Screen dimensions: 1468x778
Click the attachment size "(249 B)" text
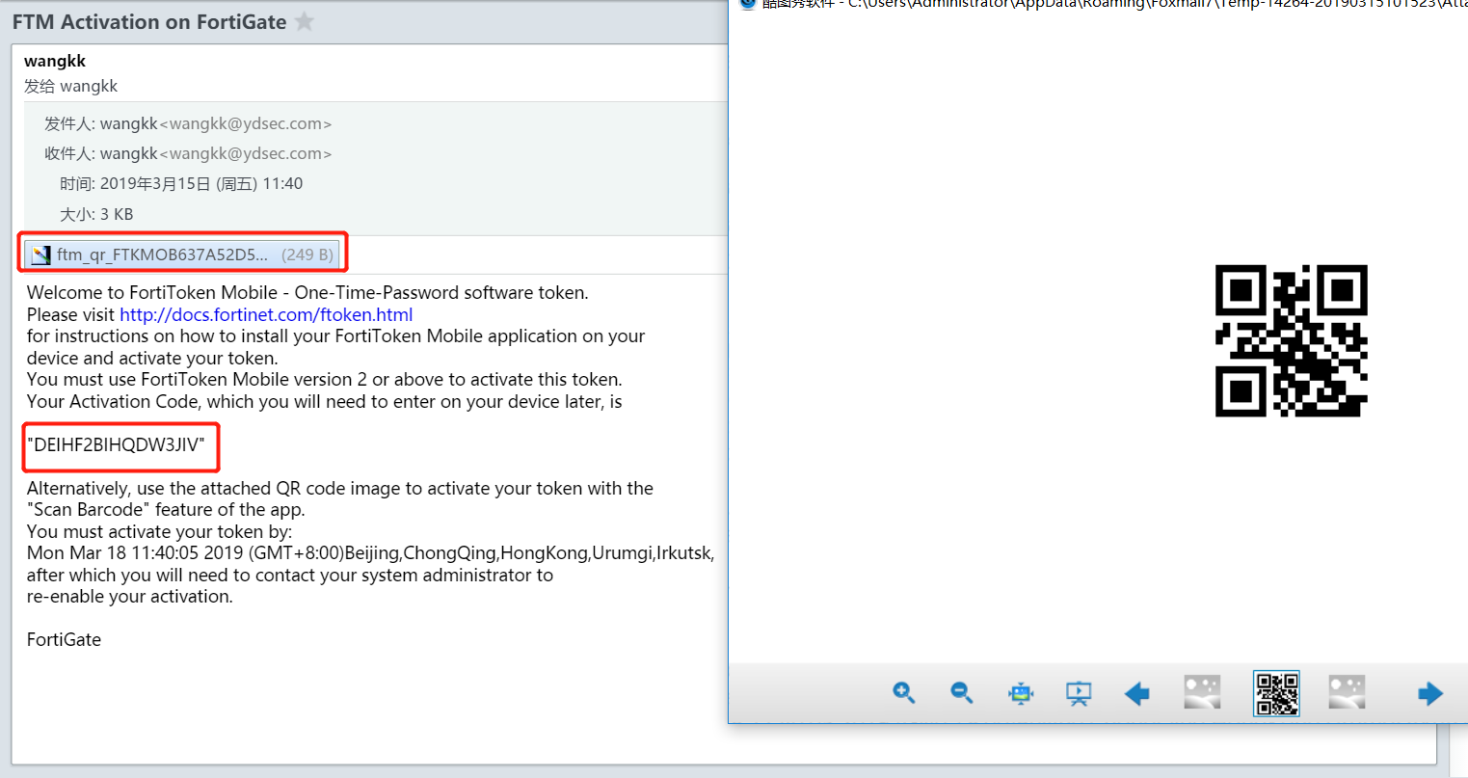[x=307, y=255]
